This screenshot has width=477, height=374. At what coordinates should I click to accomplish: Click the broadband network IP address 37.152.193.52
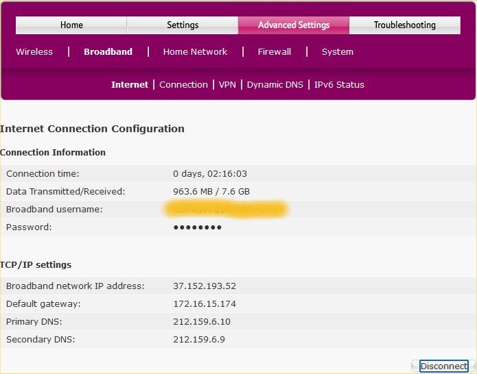tap(205, 286)
